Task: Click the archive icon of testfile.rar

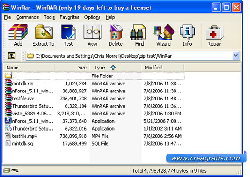Action: point(8,98)
